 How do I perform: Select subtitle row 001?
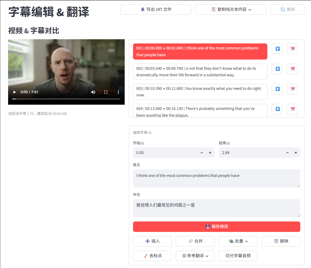[x=200, y=51]
